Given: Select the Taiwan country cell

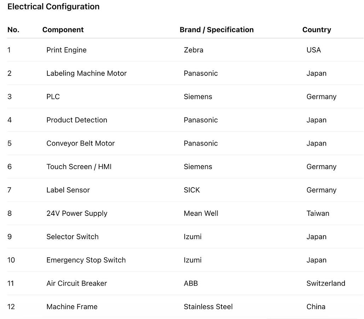Looking at the screenshot, I should coord(318,213).
